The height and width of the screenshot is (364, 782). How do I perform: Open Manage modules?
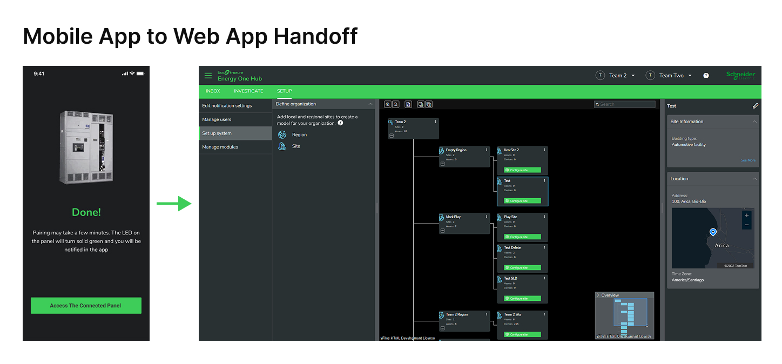[x=235, y=147]
